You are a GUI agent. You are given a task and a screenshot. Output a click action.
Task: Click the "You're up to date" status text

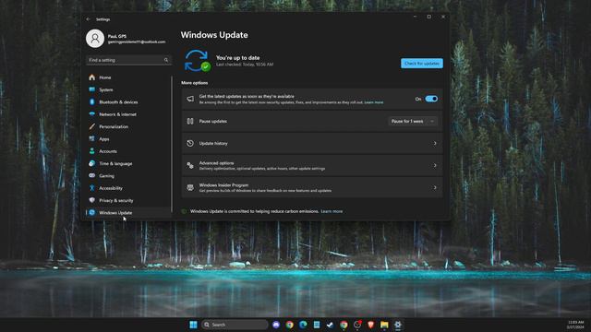click(x=238, y=57)
